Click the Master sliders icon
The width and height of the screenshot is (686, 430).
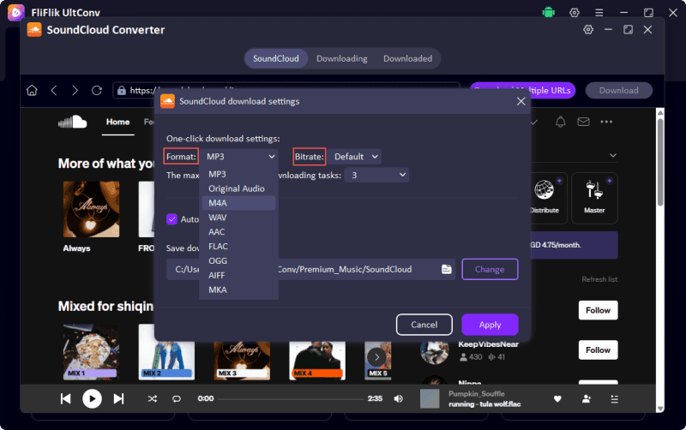pos(594,189)
